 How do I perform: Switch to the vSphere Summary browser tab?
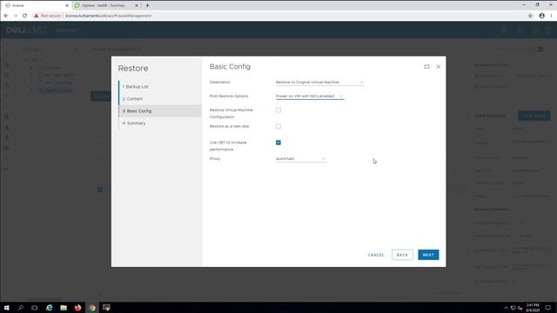coord(106,5)
